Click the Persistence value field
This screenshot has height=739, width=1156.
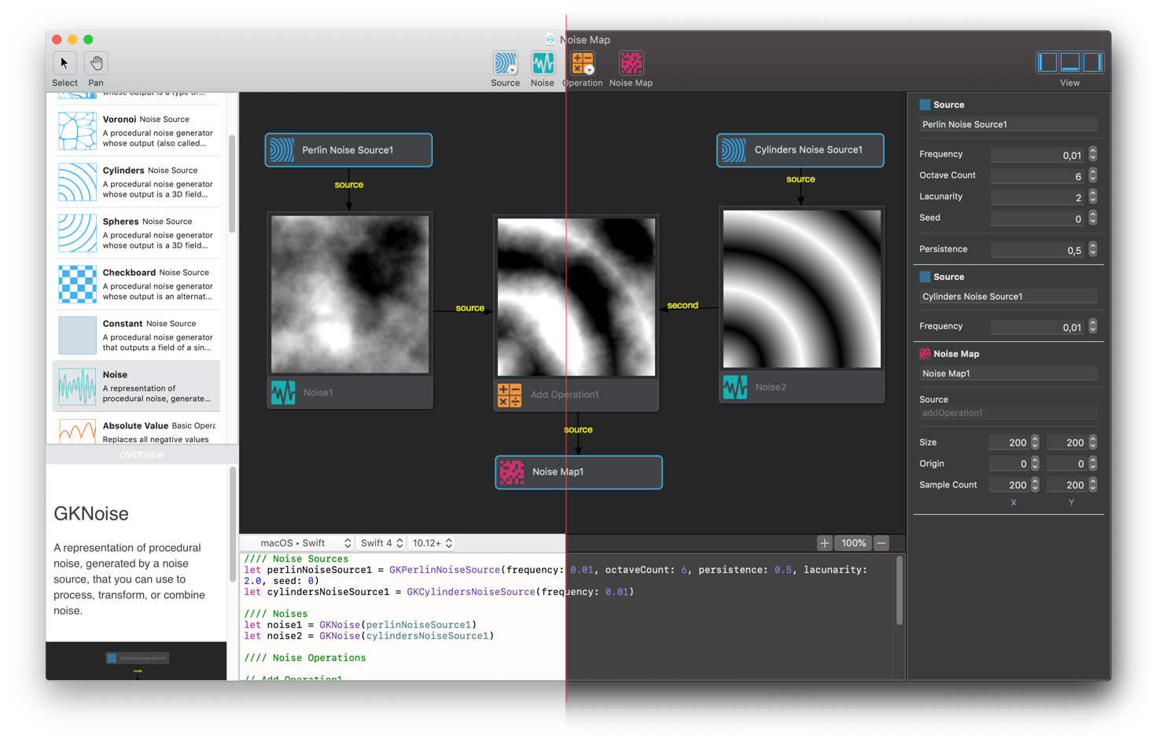(1038, 250)
